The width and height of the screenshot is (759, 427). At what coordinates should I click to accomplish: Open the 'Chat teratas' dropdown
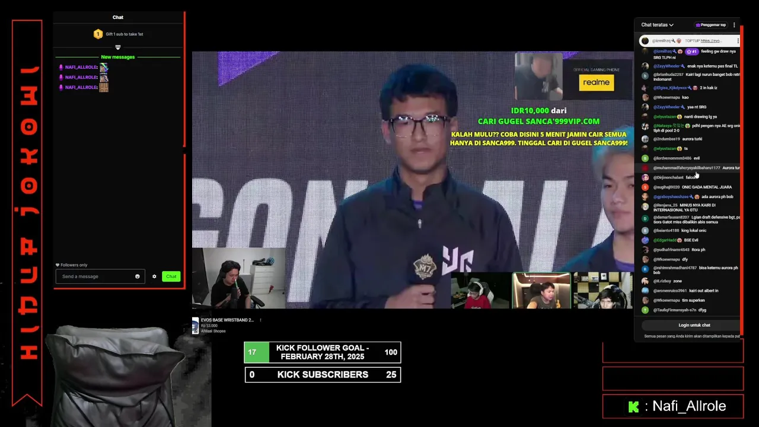click(x=657, y=25)
